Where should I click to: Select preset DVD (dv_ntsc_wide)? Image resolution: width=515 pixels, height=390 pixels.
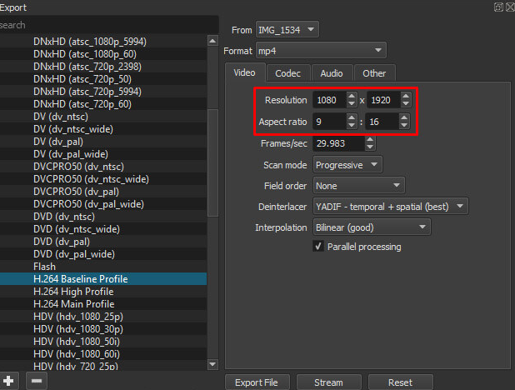[x=103, y=228]
